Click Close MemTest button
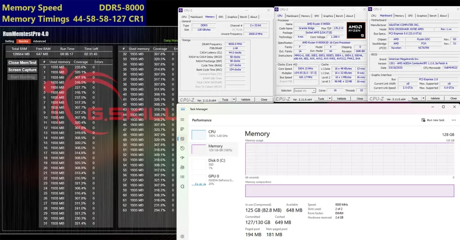460x240 pixels. [x=22, y=63]
